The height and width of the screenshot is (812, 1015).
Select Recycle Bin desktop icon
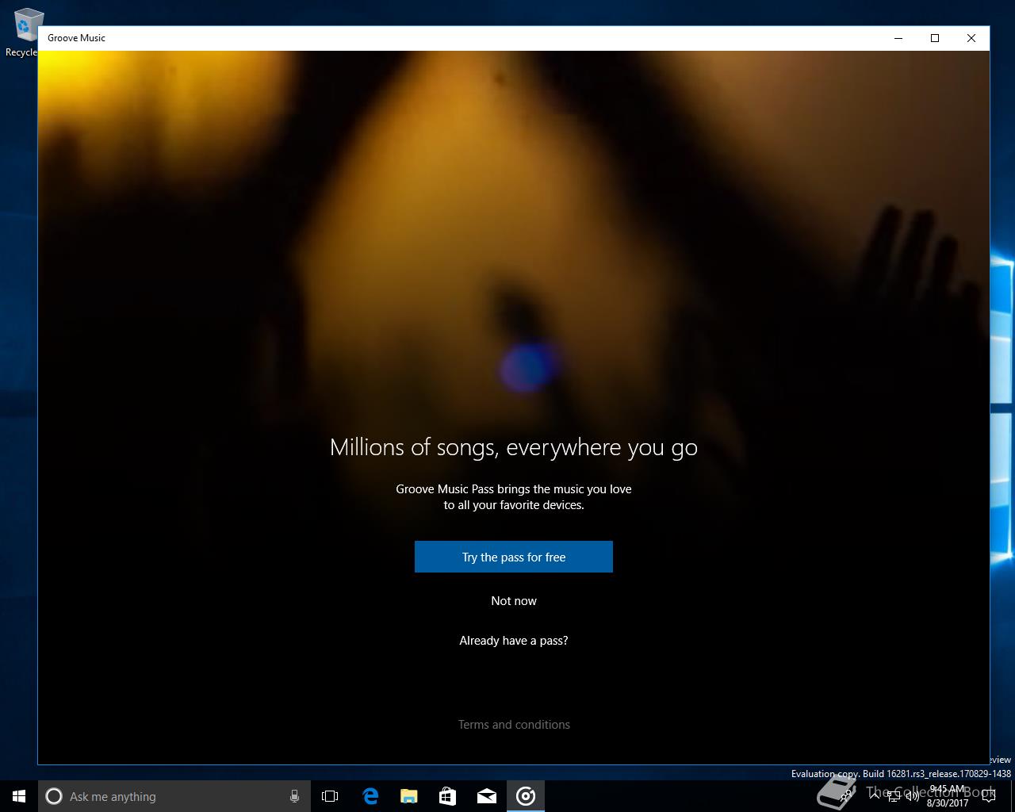[24, 32]
